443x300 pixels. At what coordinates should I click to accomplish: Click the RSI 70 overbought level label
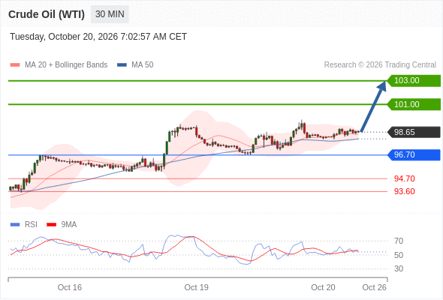pos(399,241)
